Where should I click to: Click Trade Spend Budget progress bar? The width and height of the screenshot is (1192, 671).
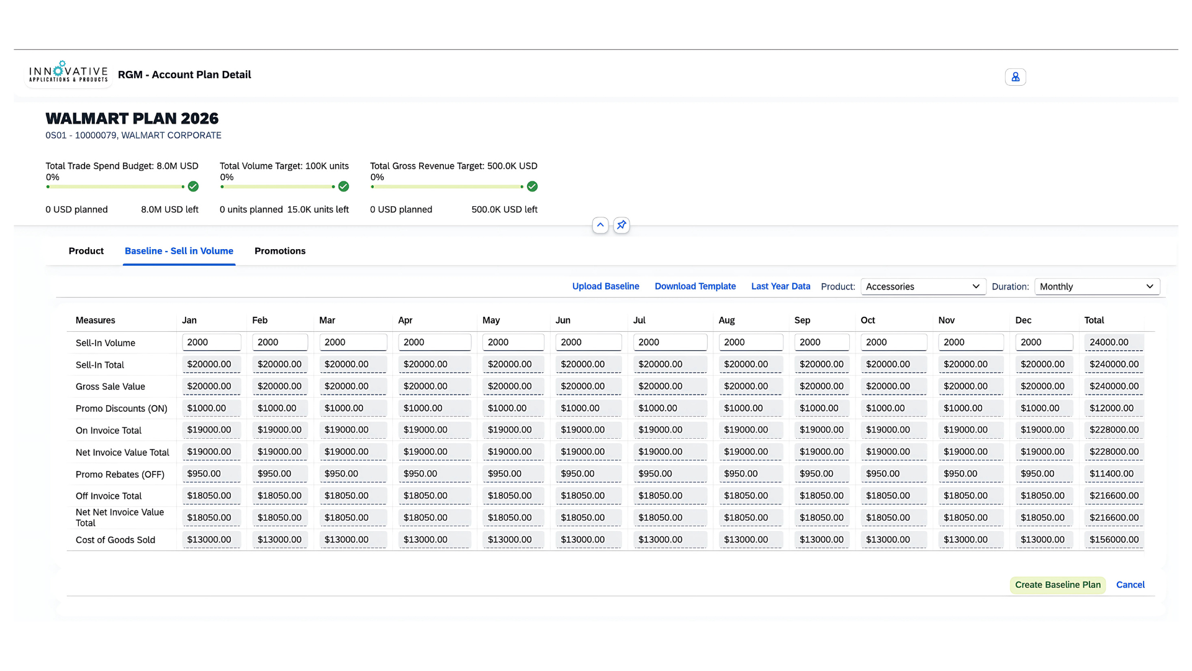115,186
